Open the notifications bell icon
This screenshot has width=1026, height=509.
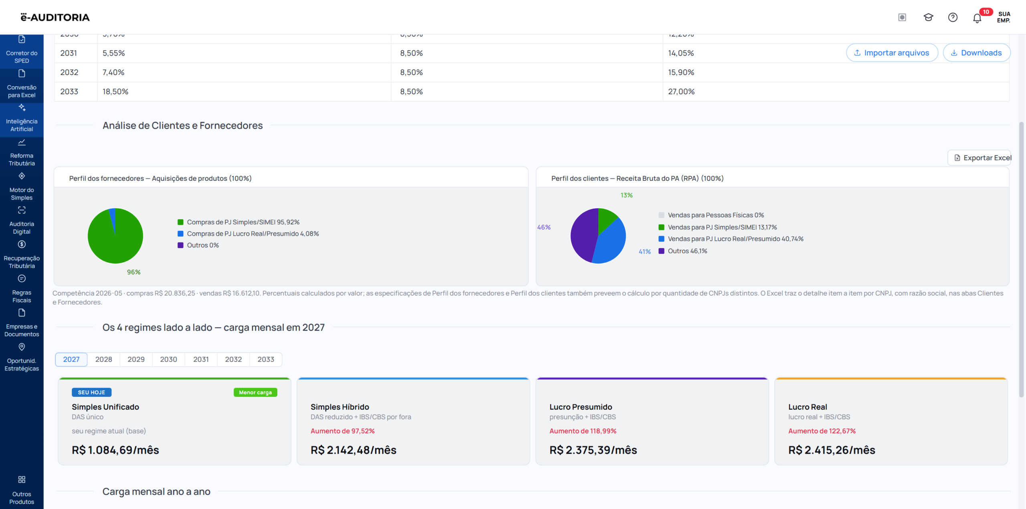pos(977,18)
